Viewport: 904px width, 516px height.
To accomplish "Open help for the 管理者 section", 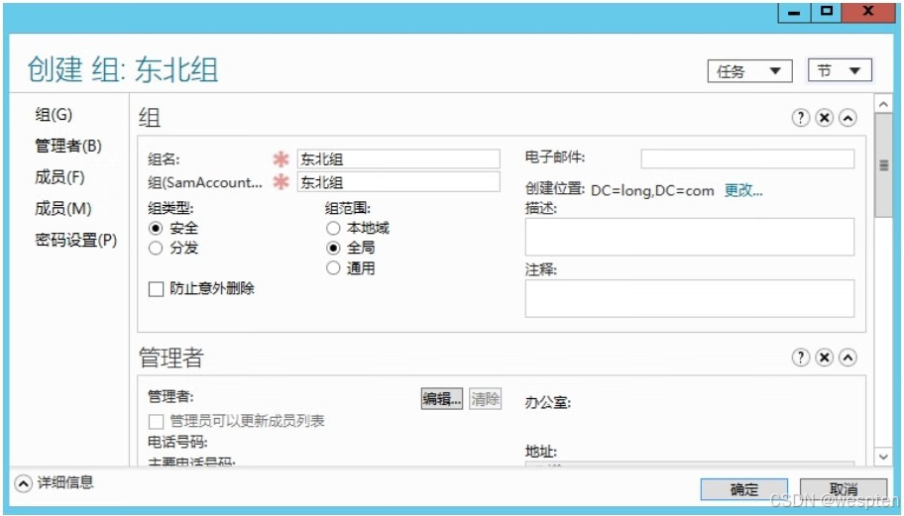I will 800,358.
